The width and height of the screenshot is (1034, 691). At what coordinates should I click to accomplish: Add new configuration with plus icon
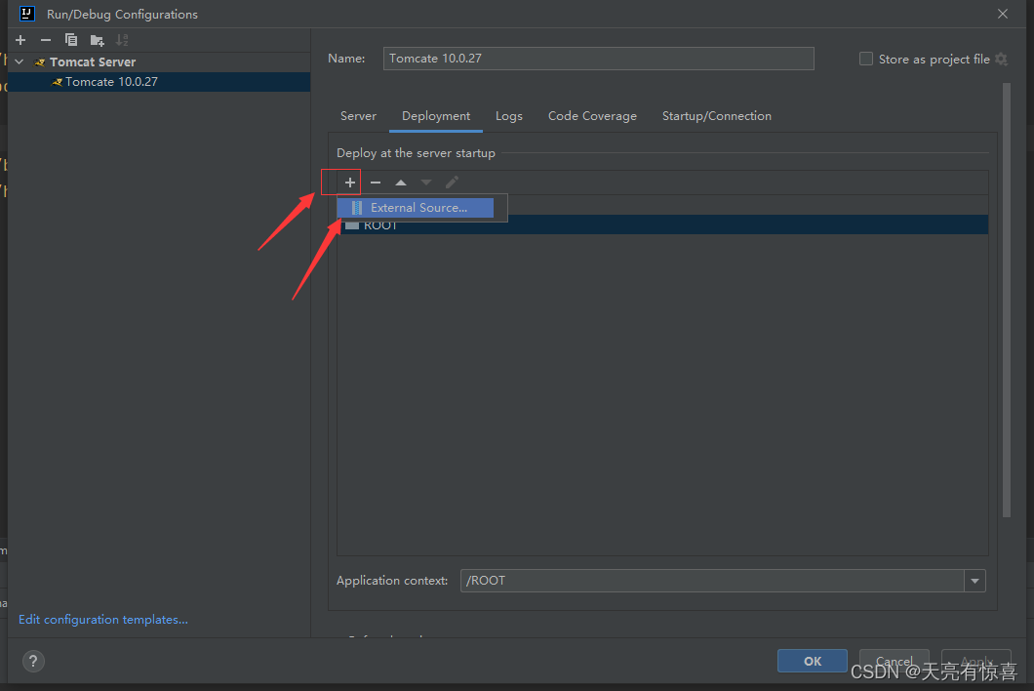click(x=20, y=40)
